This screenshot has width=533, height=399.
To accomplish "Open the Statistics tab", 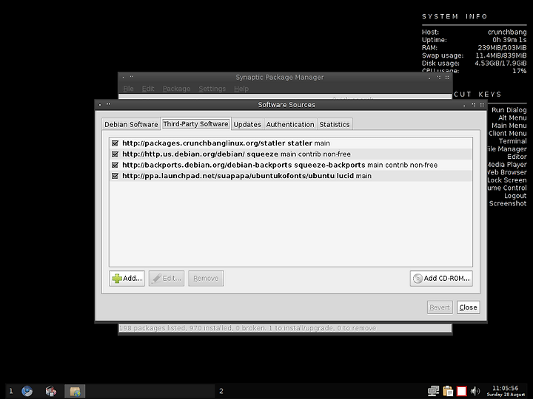I will pyautogui.click(x=335, y=125).
